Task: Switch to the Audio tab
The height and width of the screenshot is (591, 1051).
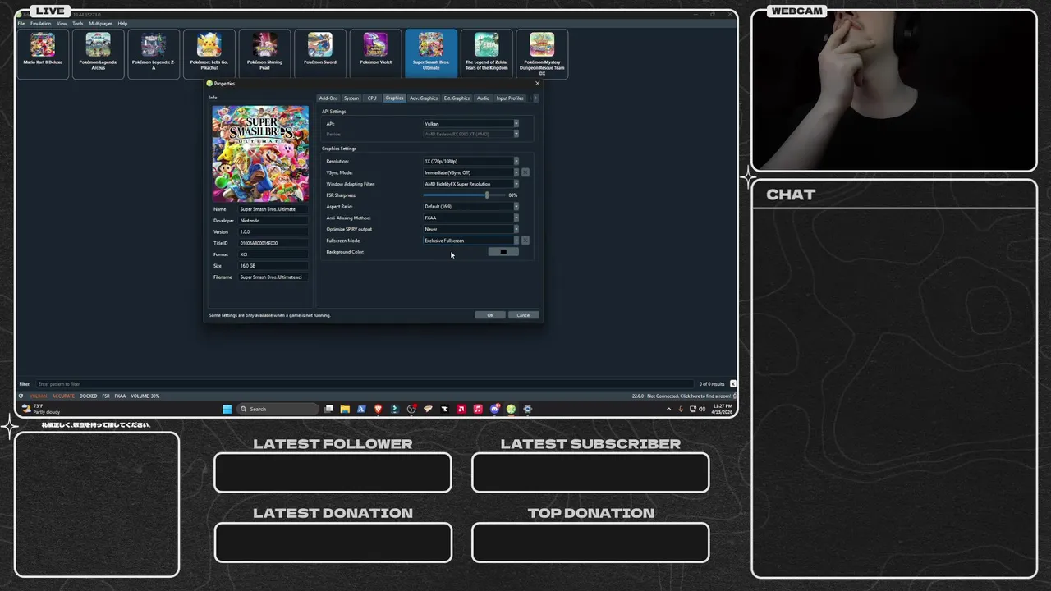Action: click(x=483, y=98)
